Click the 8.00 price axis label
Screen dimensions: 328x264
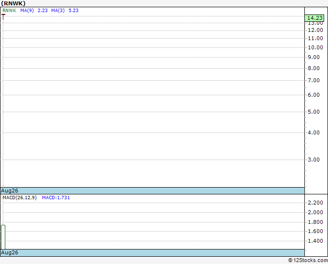pos(314,68)
